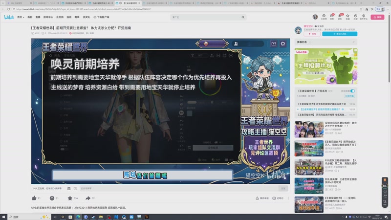The height and width of the screenshot is (220, 391).
Task: Open Edge browser in taskbar
Action: point(78,217)
